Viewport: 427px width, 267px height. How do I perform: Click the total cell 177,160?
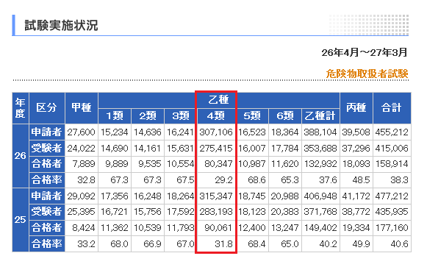(x=392, y=228)
